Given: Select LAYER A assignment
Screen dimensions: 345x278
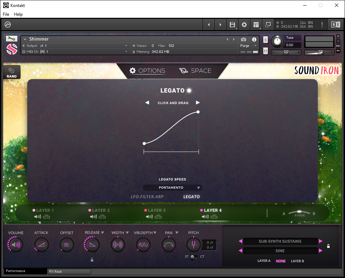Looking at the screenshot, I should click(264, 261).
